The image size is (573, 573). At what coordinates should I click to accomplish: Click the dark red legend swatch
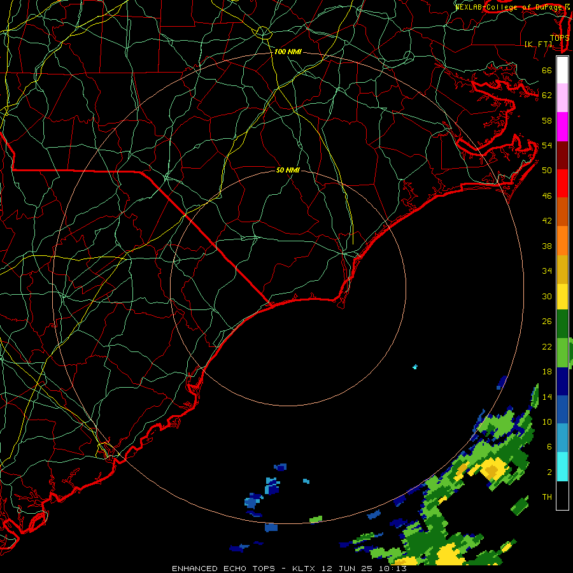(x=562, y=155)
